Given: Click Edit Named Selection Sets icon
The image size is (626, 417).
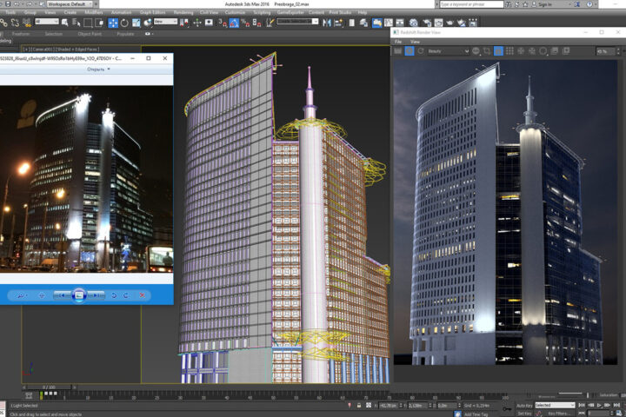Looking at the screenshot, I should (270, 23).
